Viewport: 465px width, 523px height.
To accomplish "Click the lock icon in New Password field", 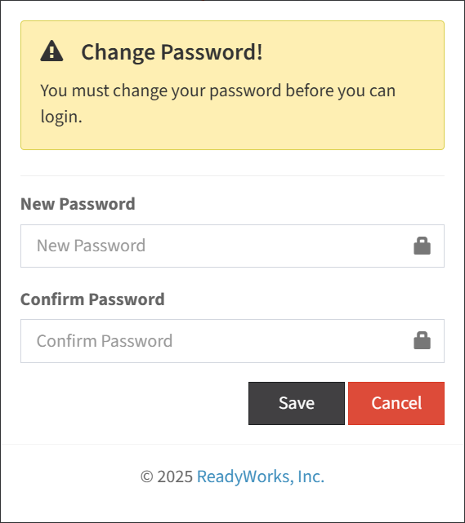I will pos(422,246).
